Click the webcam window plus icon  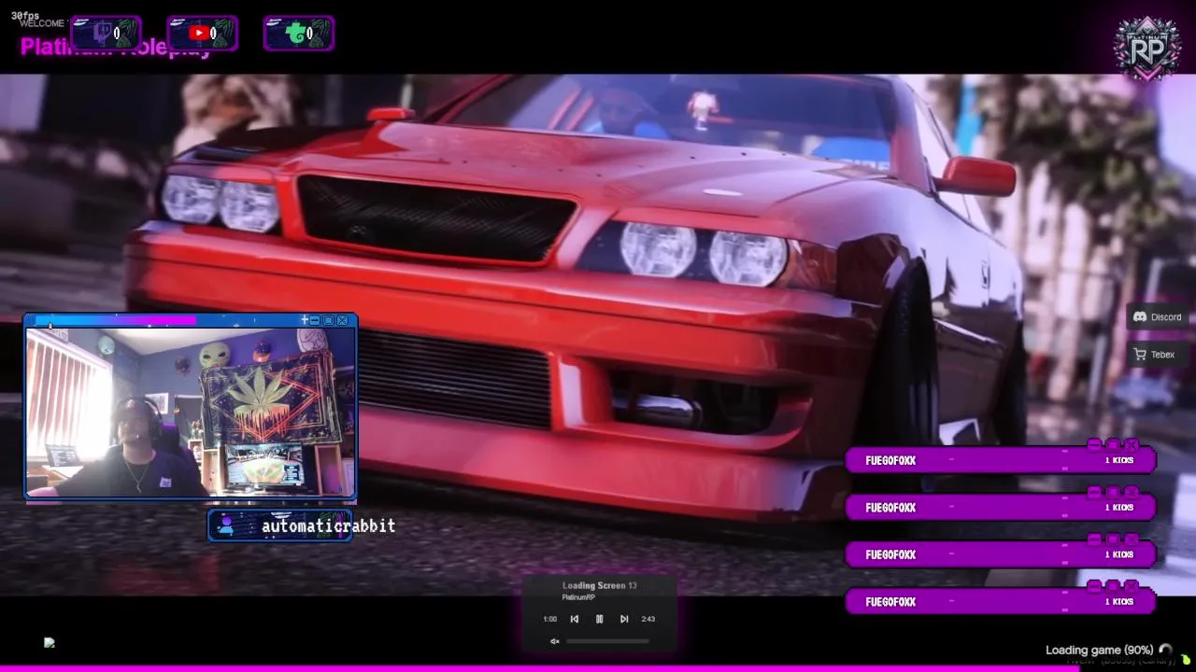coord(304,320)
